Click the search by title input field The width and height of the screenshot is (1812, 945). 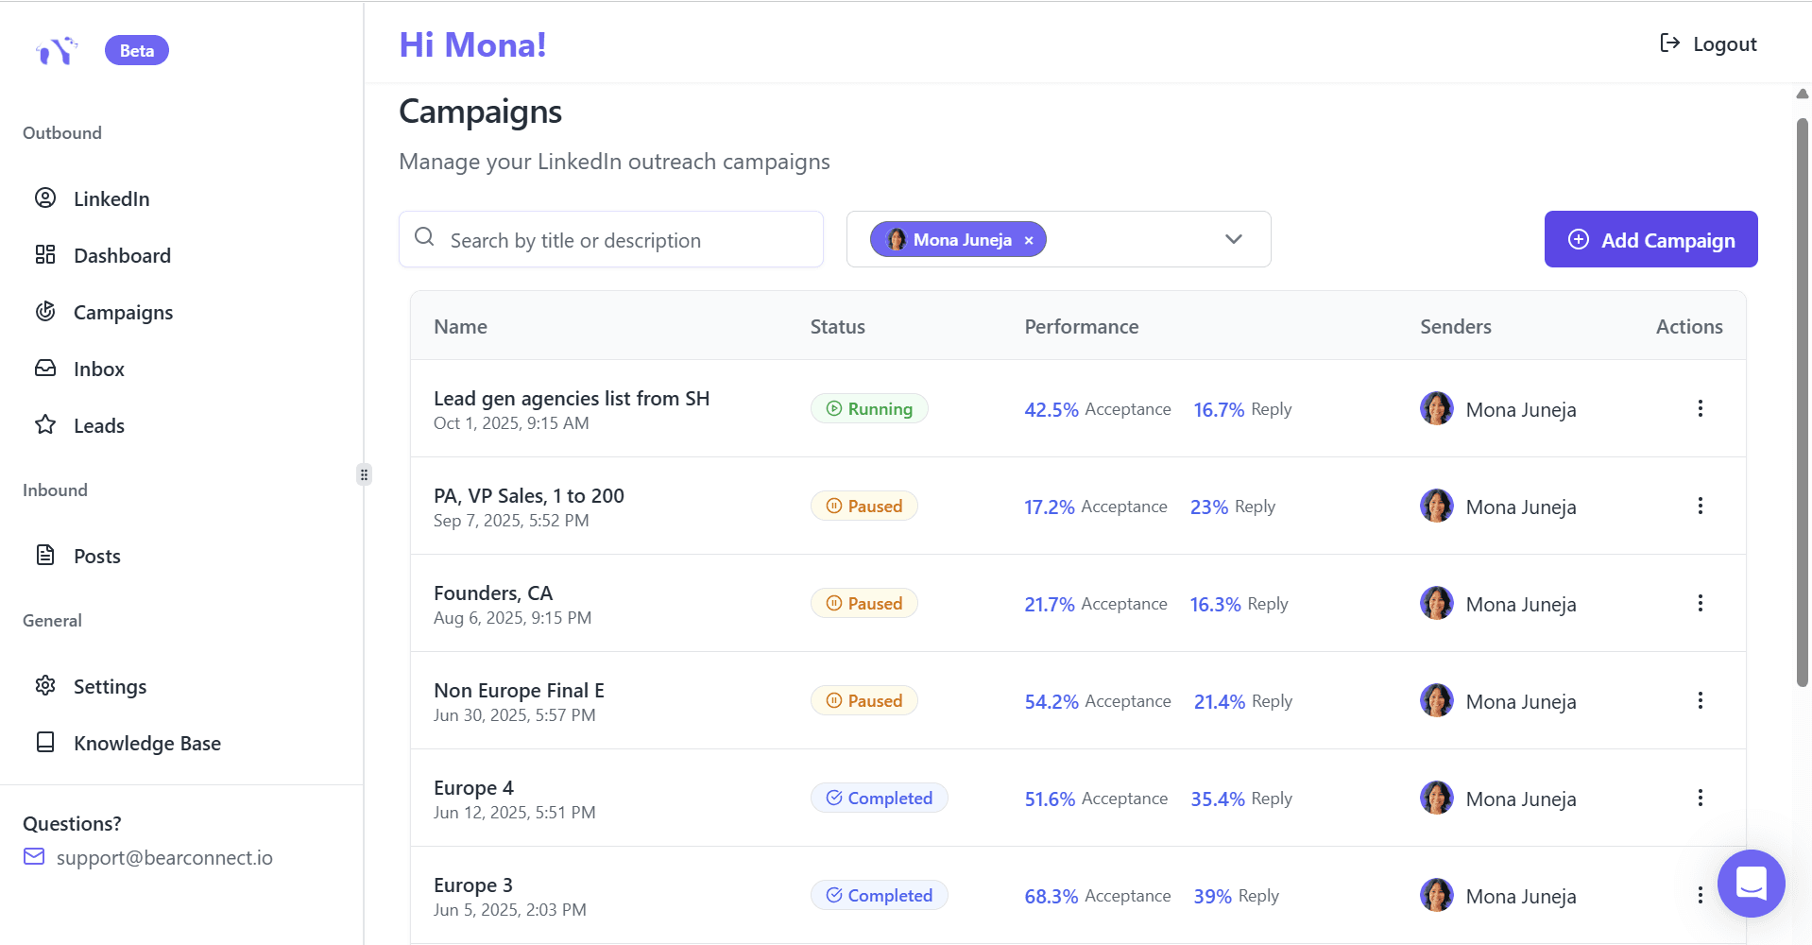[x=611, y=239]
